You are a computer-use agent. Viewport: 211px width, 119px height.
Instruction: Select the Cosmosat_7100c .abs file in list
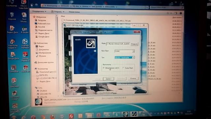tap(96, 20)
